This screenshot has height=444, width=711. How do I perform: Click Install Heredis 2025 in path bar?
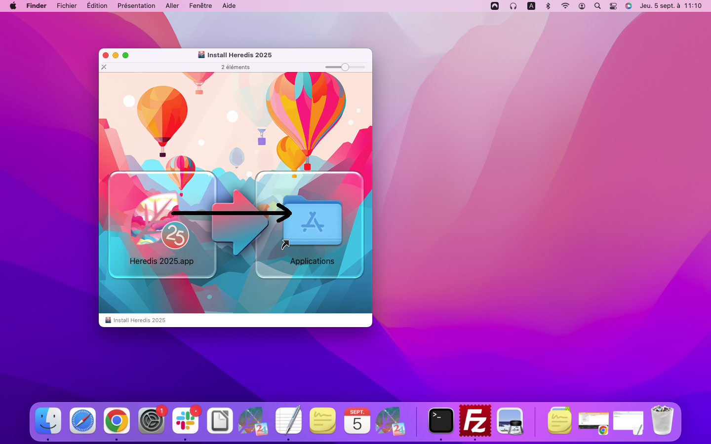(139, 320)
